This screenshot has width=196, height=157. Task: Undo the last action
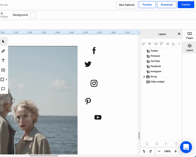(144, 151)
